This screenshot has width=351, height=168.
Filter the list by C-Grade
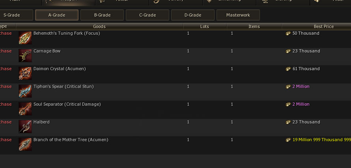(x=147, y=15)
